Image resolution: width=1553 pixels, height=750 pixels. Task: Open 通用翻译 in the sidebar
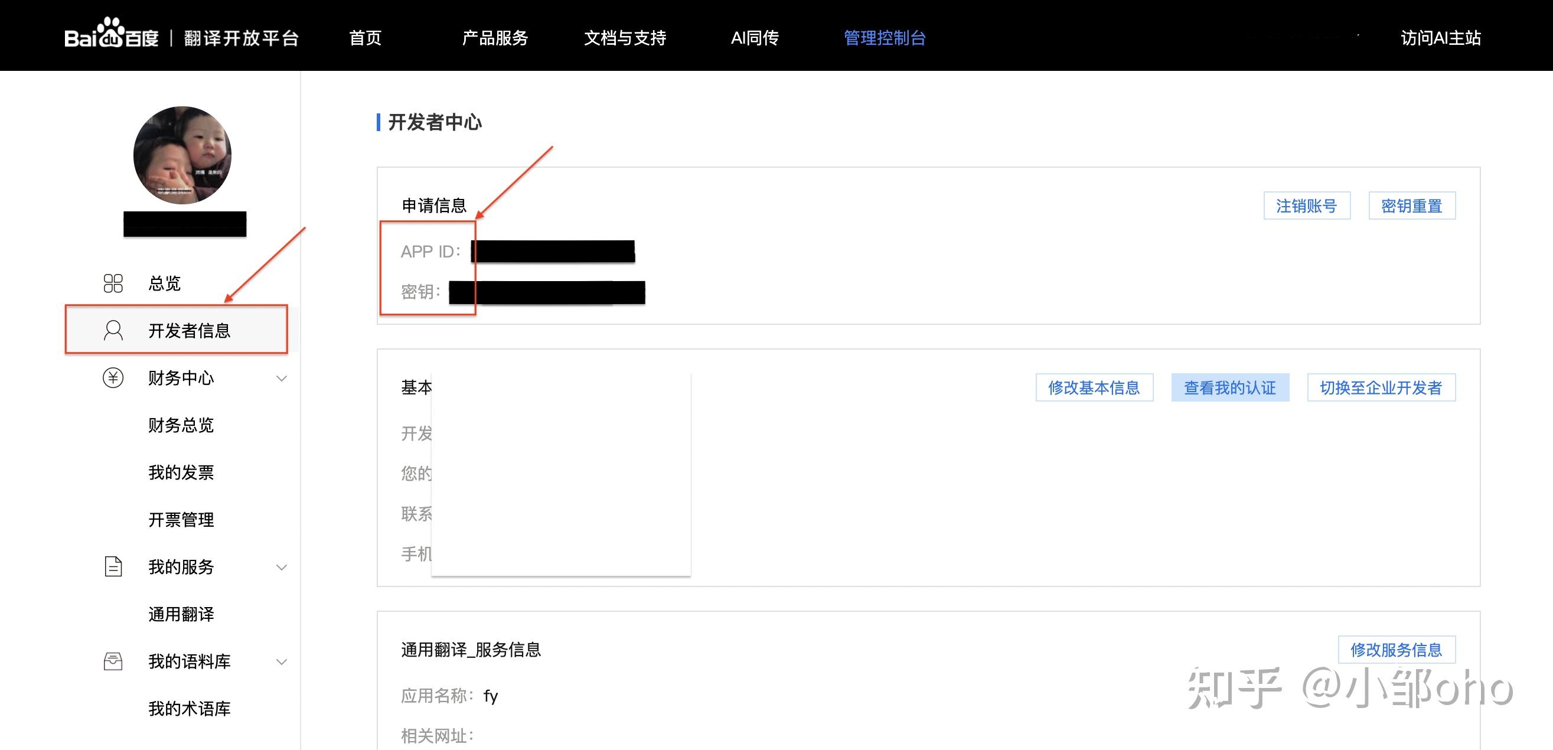click(181, 614)
